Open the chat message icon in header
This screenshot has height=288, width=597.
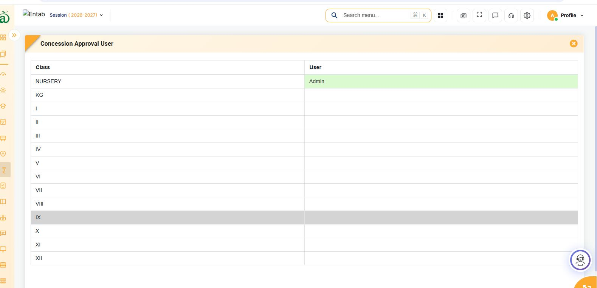[x=495, y=15]
